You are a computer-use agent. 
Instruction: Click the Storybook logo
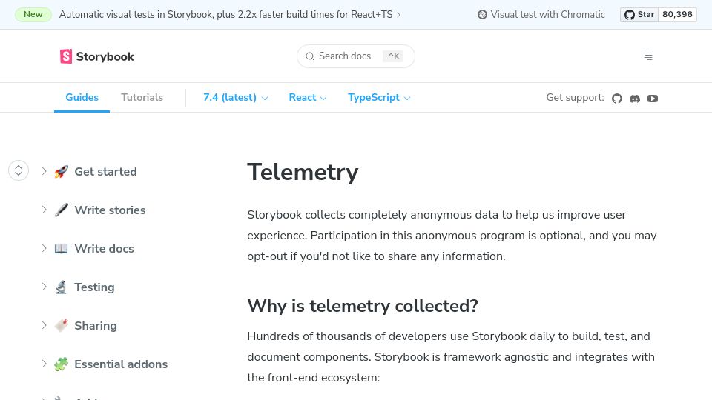(96, 56)
